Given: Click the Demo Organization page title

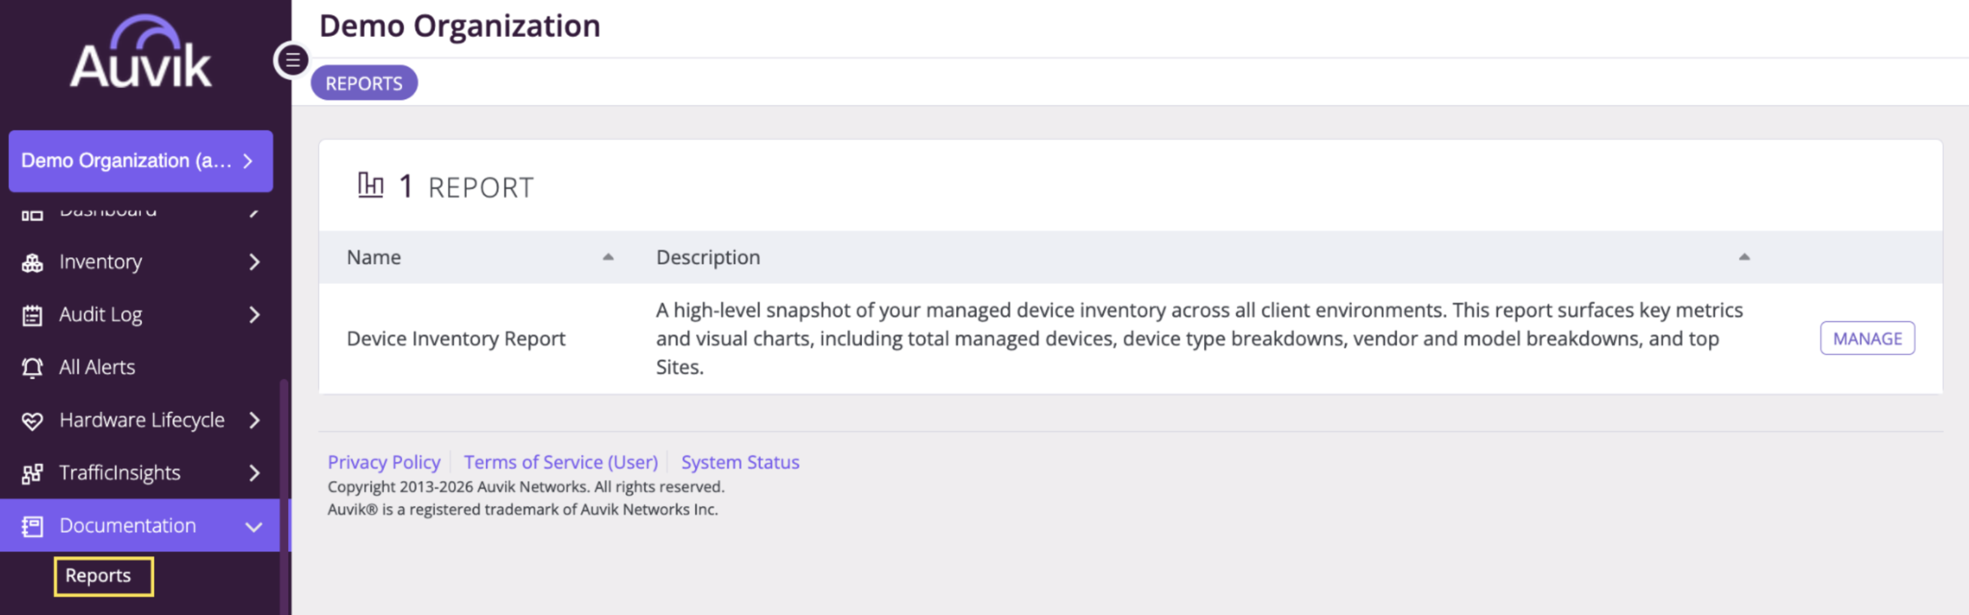Looking at the screenshot, I should [459, 26].
